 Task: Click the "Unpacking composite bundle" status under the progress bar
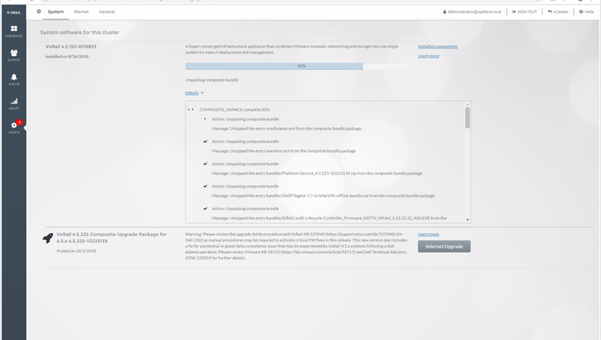point(212,80)
